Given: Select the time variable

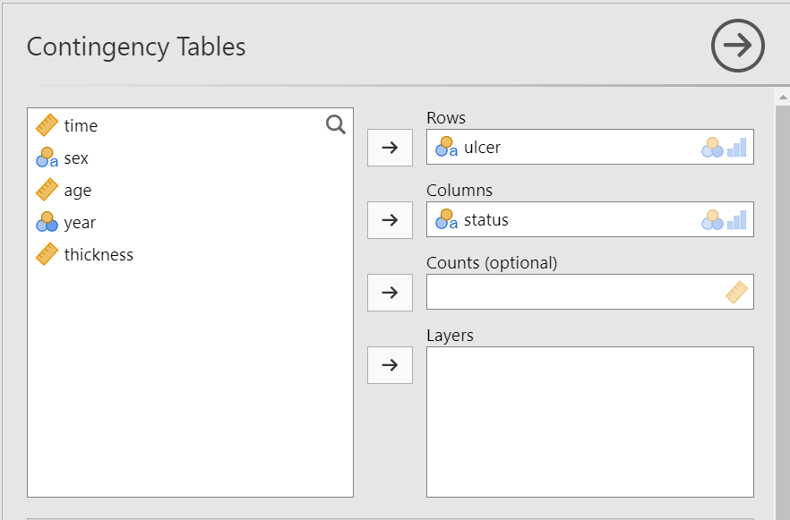Looking at the screenshot, I should point(81,126).
